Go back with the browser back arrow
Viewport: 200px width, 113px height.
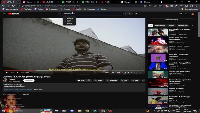pos(3,6)
